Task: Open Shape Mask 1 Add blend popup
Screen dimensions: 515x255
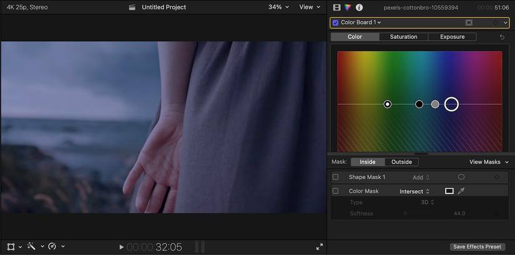Action: tap(421, 177)
